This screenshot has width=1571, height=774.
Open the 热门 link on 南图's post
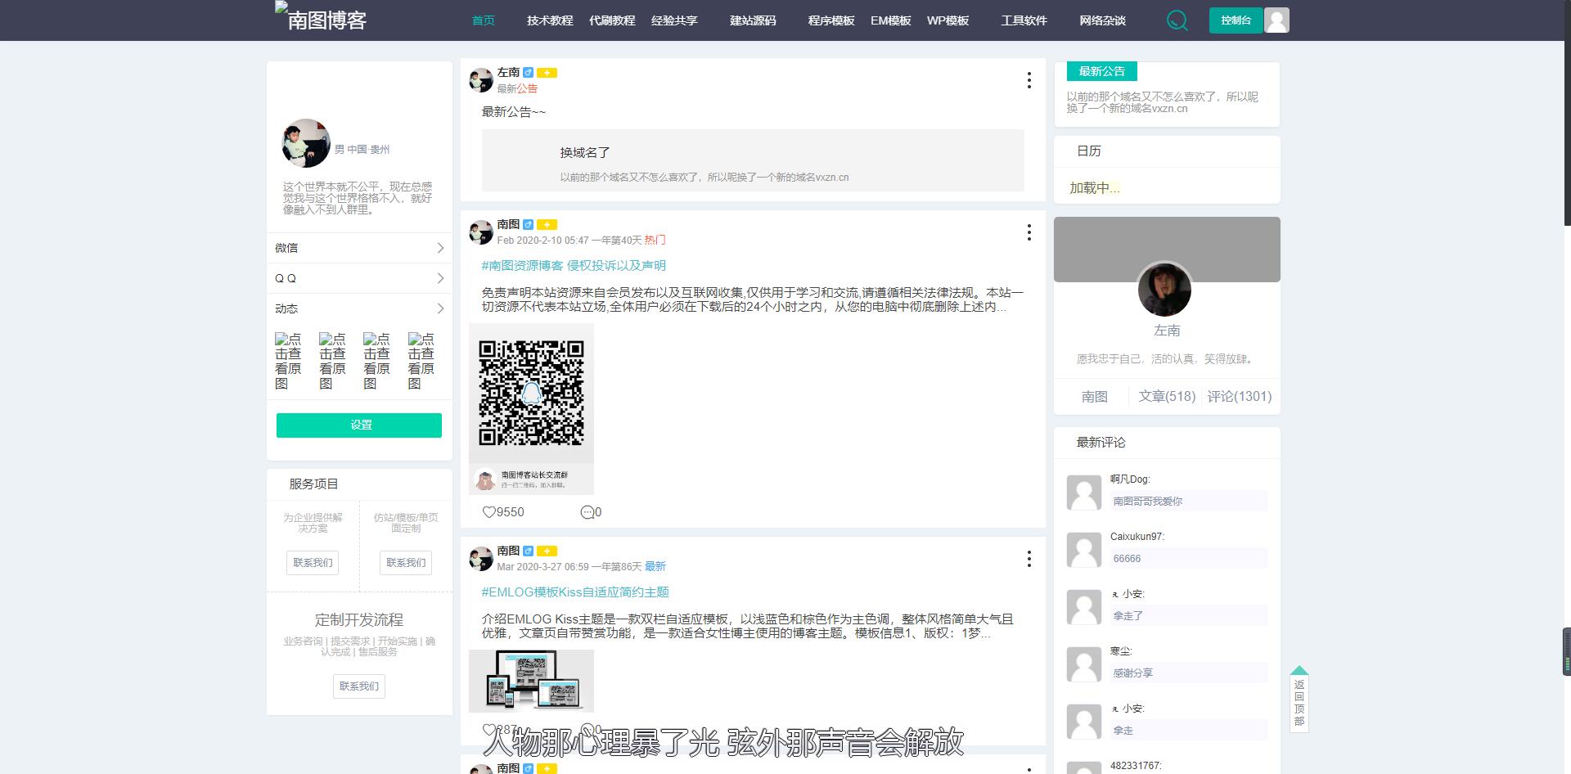click(x=655, y=240)
